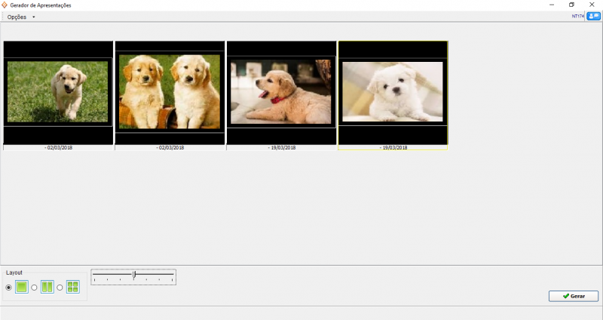Viewport: 603px width, 320px height.
Task: Select the puppy with red collar thumbnail
Action: pos(281,92)
